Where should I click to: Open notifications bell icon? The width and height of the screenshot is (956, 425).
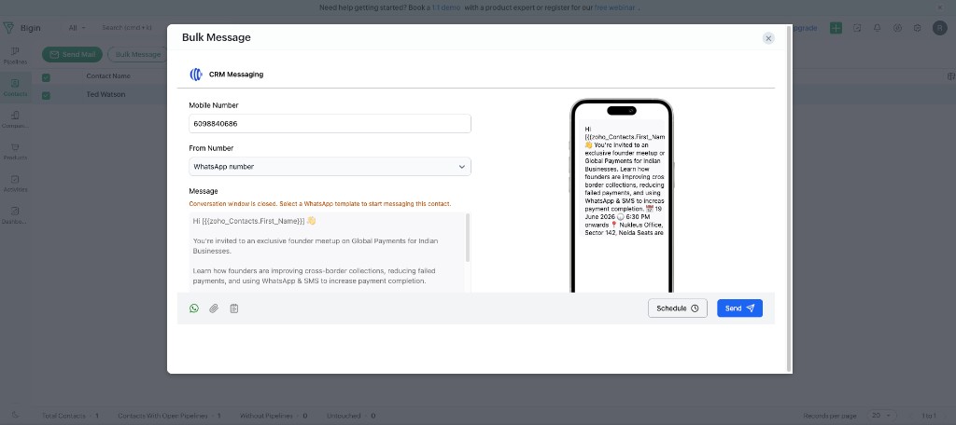878,28
